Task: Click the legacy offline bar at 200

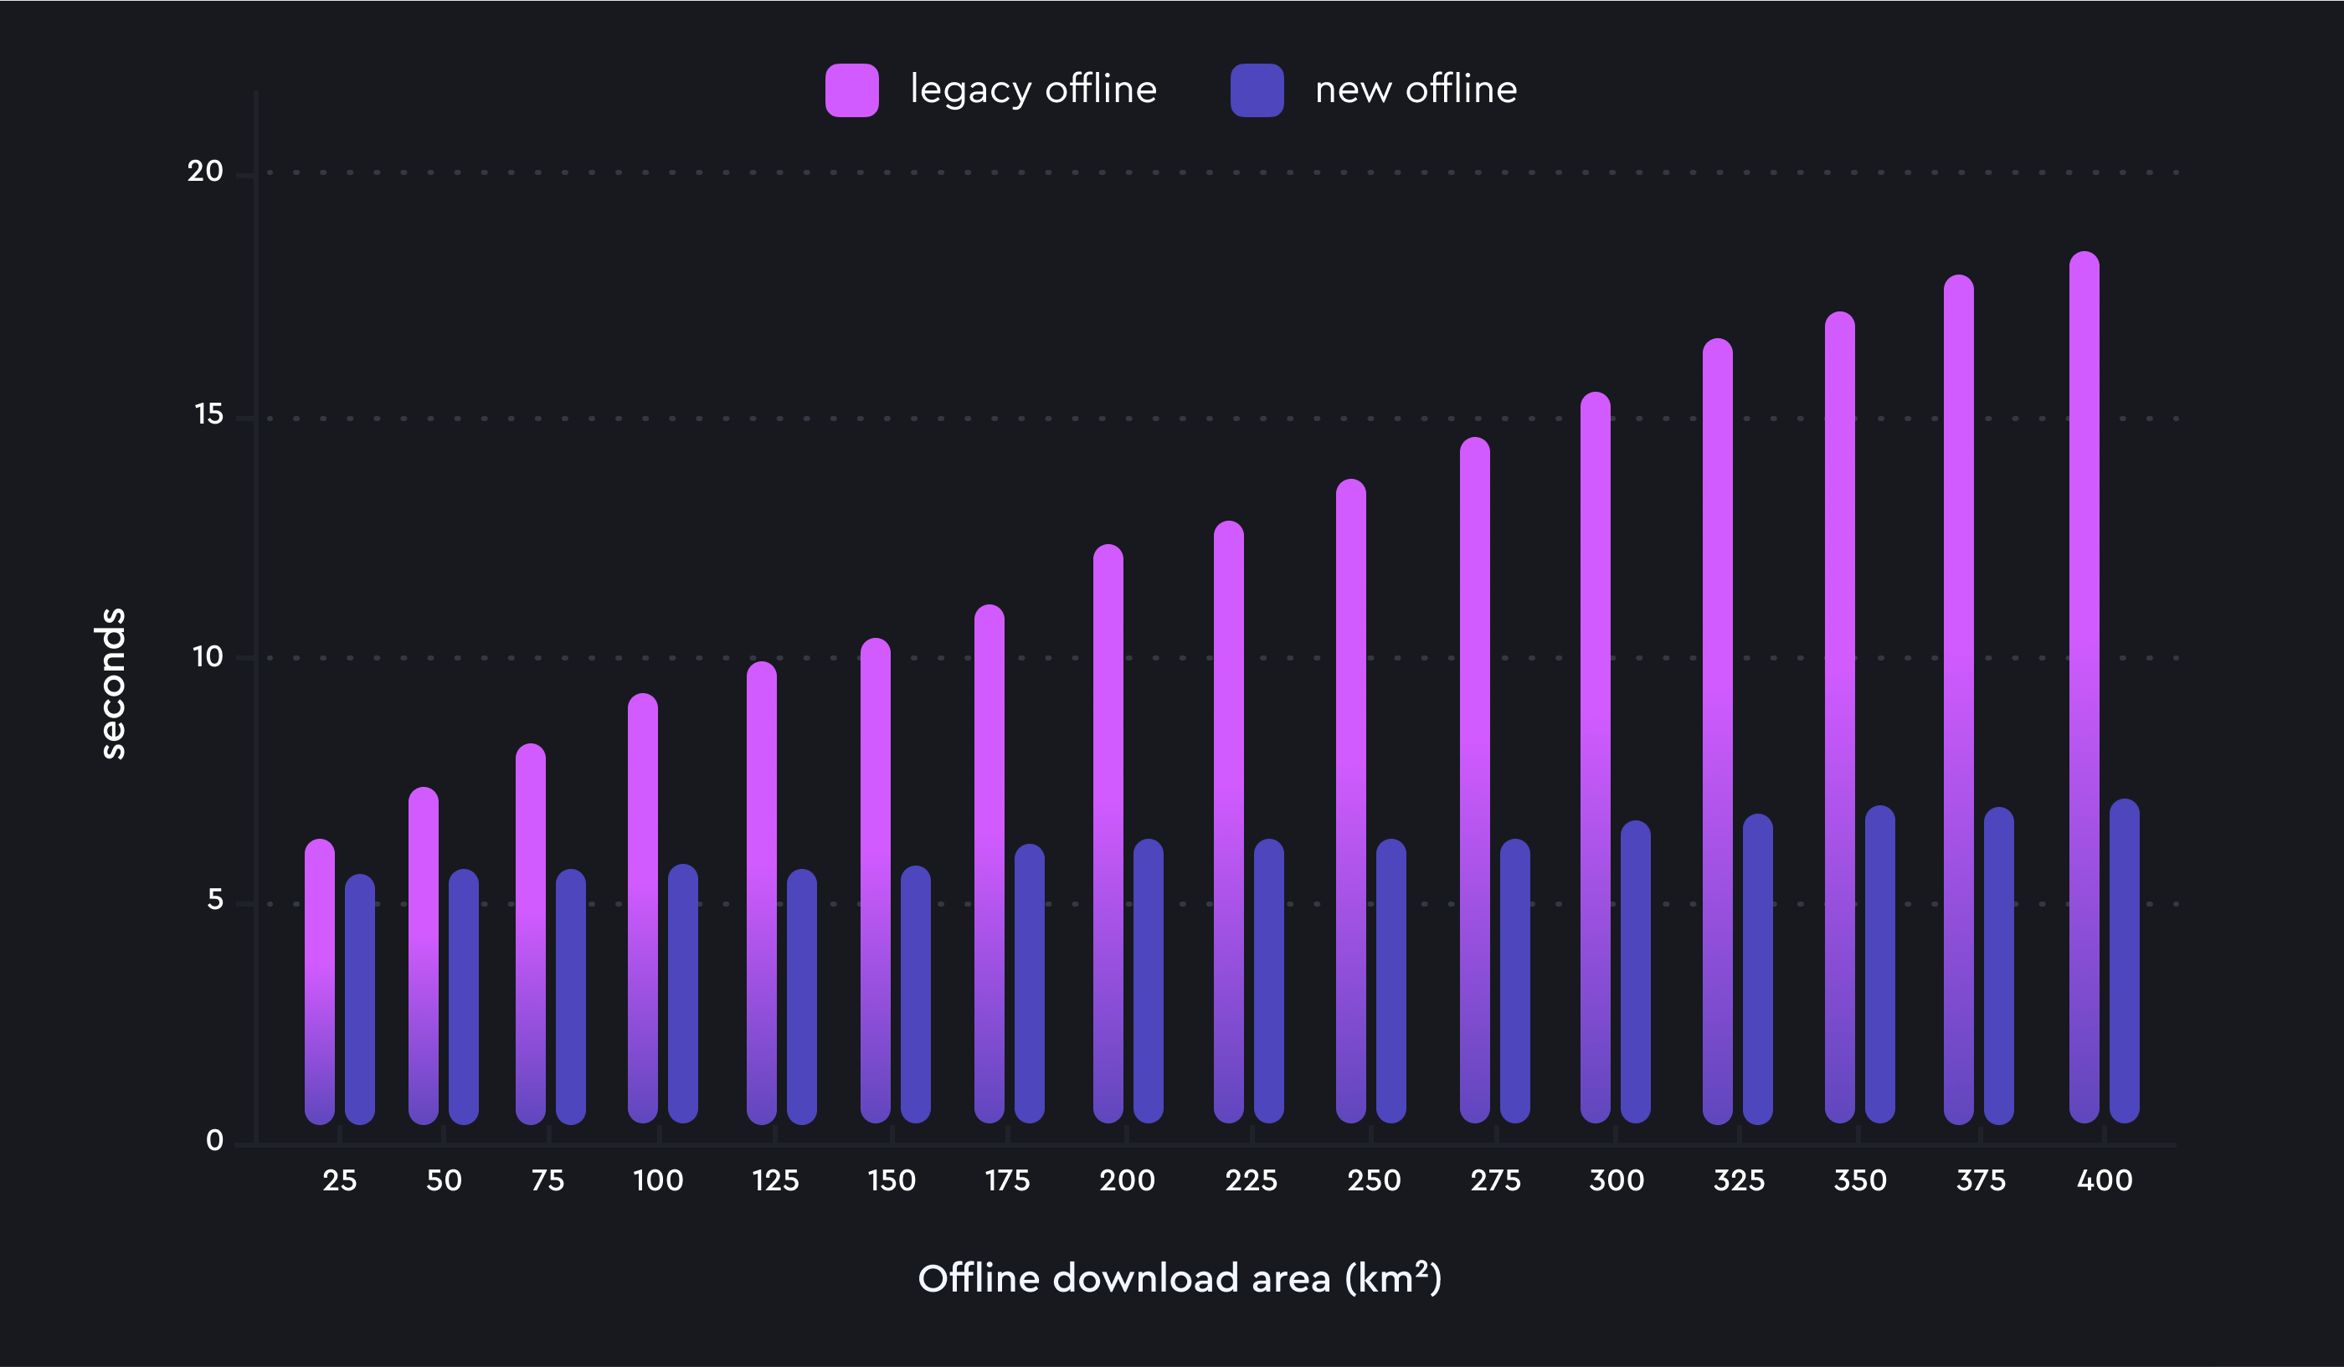Action: [1108, 834]
